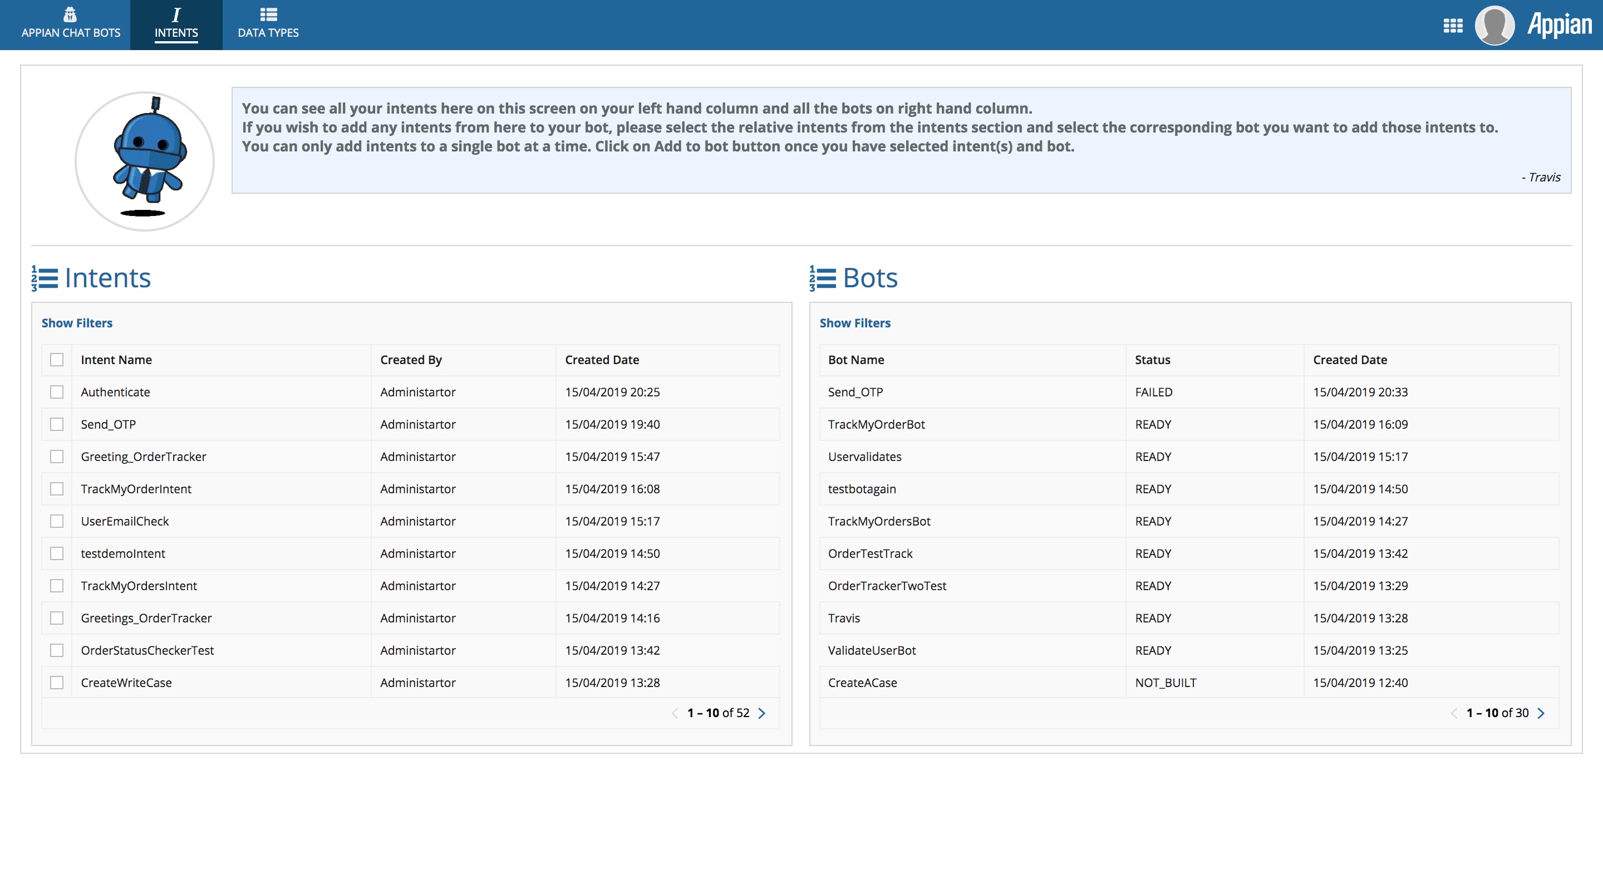Click the Data Types list icon
Viewport: 1603px width, 873px height.
[x=268, y=14]
